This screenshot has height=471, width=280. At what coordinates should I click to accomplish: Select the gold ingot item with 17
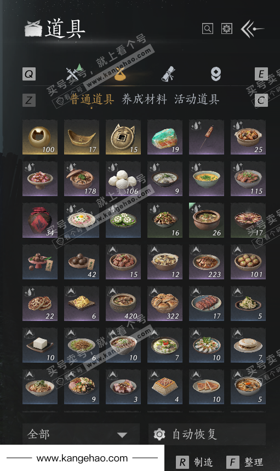82,137
